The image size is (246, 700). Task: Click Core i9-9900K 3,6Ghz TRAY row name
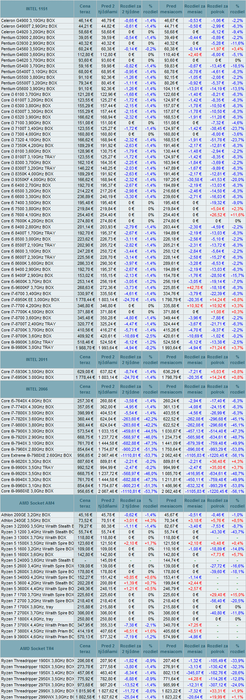tap(27, 342)
